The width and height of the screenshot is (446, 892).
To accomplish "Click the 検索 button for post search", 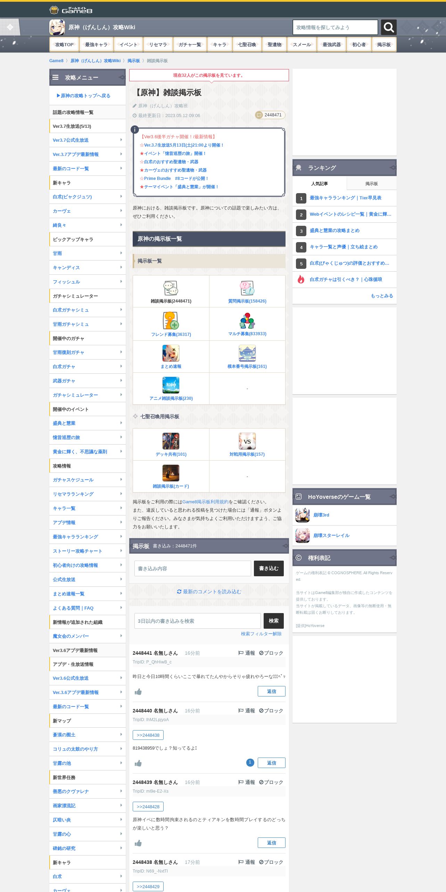I will tap(273, 621).
